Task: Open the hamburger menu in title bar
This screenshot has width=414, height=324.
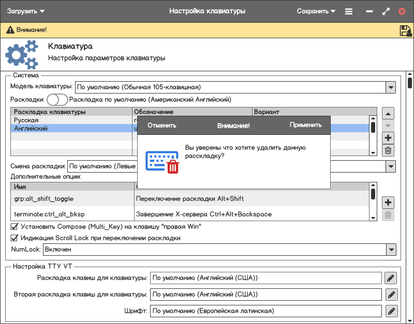Action: (349, 11)
